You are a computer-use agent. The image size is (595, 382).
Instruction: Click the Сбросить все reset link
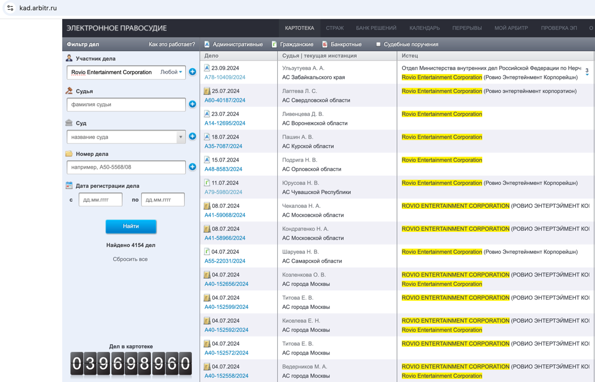tap(130, 259)
